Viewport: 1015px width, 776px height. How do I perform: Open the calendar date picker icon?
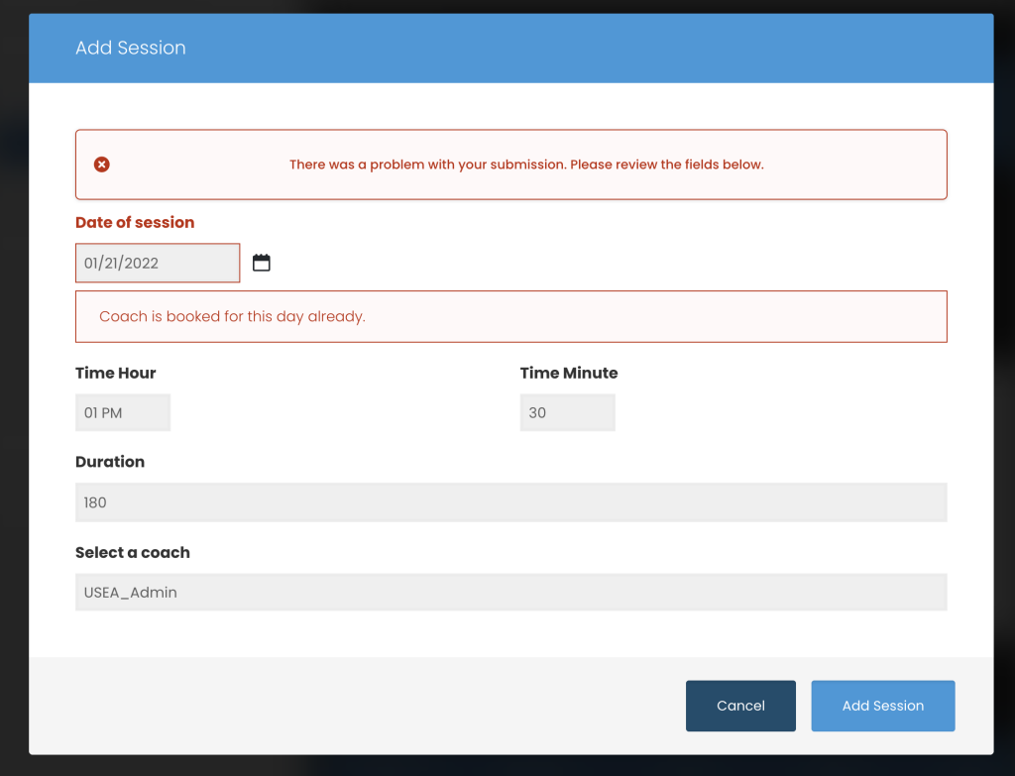point(262,263)
